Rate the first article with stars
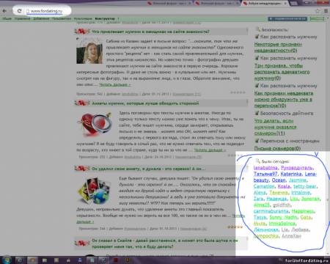Screen dimensions: 330x264 pos(238,92)
